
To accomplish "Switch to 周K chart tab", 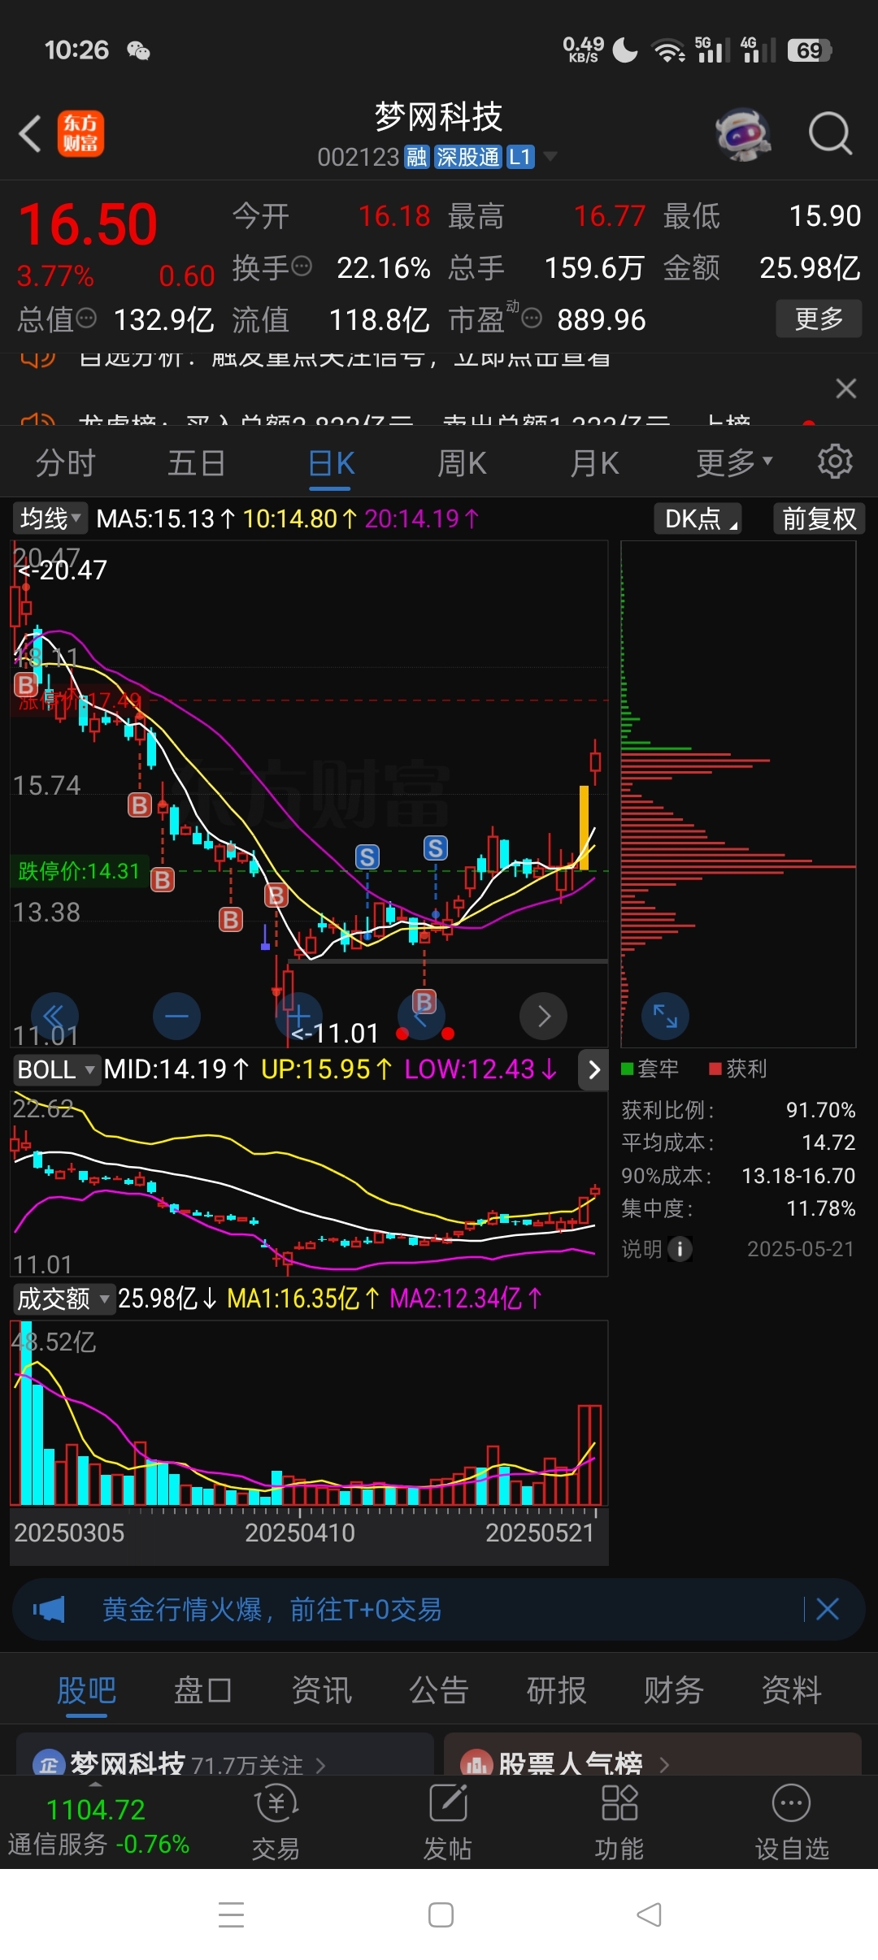I will point(462,463).
